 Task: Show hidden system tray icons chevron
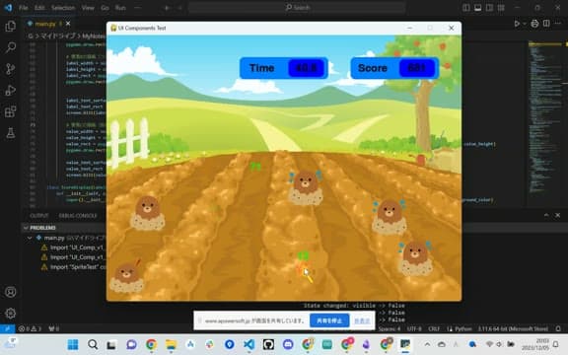[427, 344]
